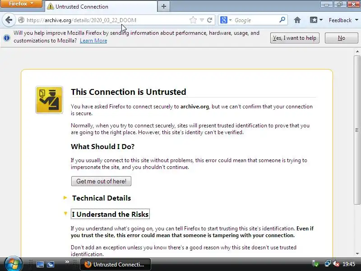Open the Bookmarks menu button
This screenshot has width=361, height=271.
point(316,20)
